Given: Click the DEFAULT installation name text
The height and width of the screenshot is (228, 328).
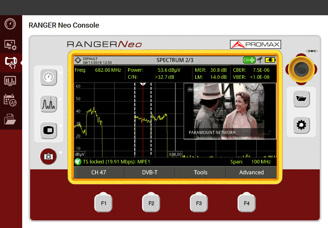Looking at the screenshot, I should (x=90, y=59).
